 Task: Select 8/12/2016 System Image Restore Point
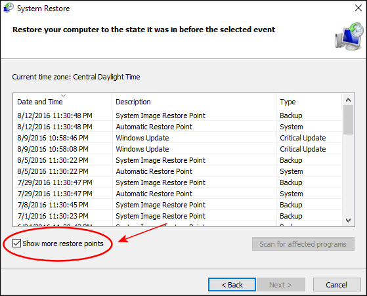click(x=178, y=116)
